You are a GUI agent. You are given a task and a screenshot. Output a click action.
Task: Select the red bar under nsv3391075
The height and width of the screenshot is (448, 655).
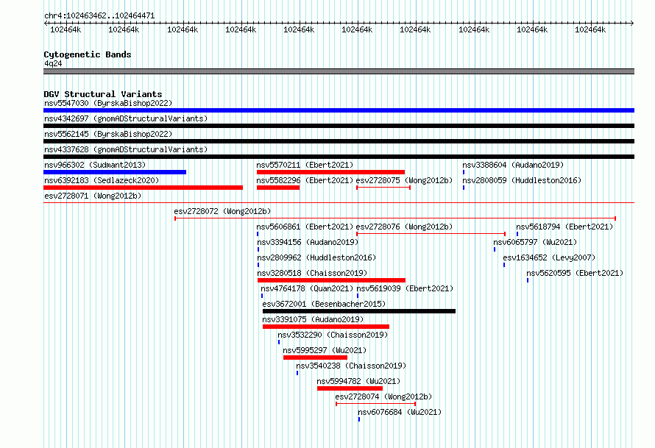pyautogui.click(x=326, y=327)
